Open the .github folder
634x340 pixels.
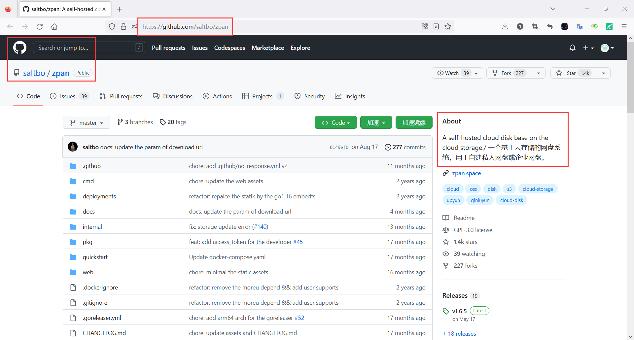coord(92,166)
